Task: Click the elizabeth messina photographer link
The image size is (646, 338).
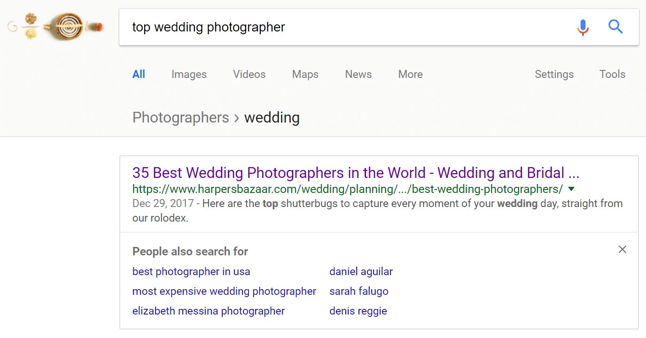Action: click(x=208, y=311)
